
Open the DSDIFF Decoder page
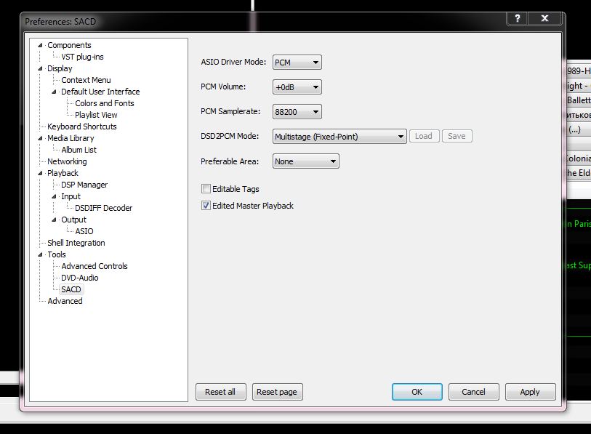tap(104, 208)
